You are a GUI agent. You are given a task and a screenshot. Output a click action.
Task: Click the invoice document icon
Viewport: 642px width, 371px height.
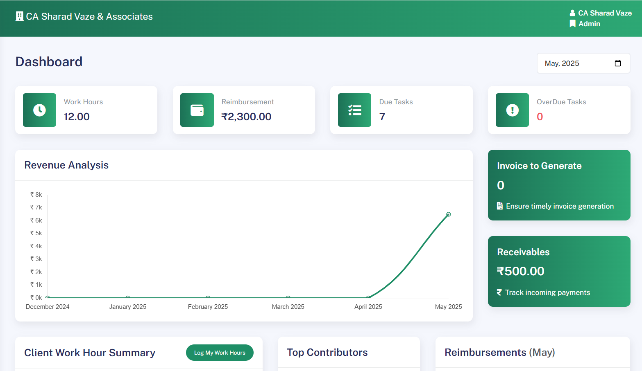pos(500,206)
